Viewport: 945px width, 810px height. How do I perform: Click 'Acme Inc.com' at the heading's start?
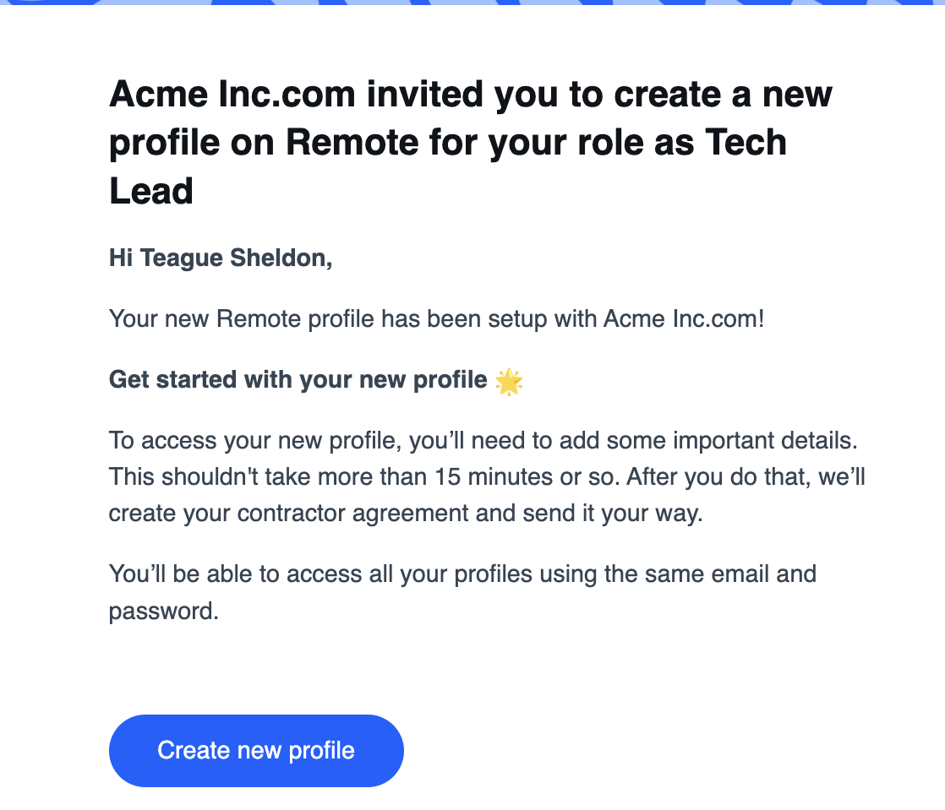(232, 95)
